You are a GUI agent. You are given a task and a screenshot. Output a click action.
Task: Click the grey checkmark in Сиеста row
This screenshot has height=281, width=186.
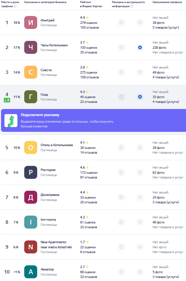pyautogui.click(x=140, y=73)
